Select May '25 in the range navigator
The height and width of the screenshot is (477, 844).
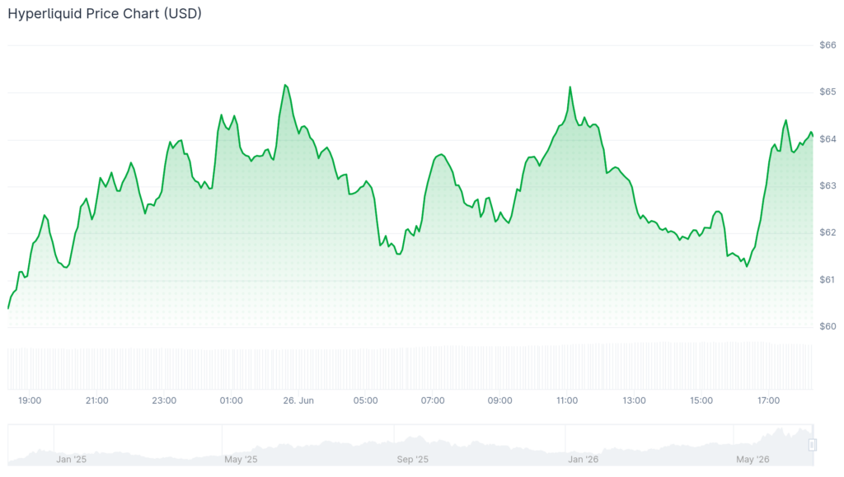tap(241, 459)
